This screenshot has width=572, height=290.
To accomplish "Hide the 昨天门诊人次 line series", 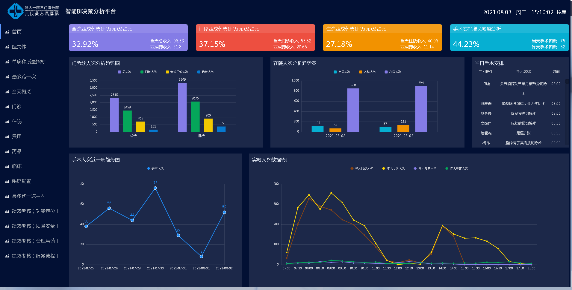I will [x=393, y=168].
